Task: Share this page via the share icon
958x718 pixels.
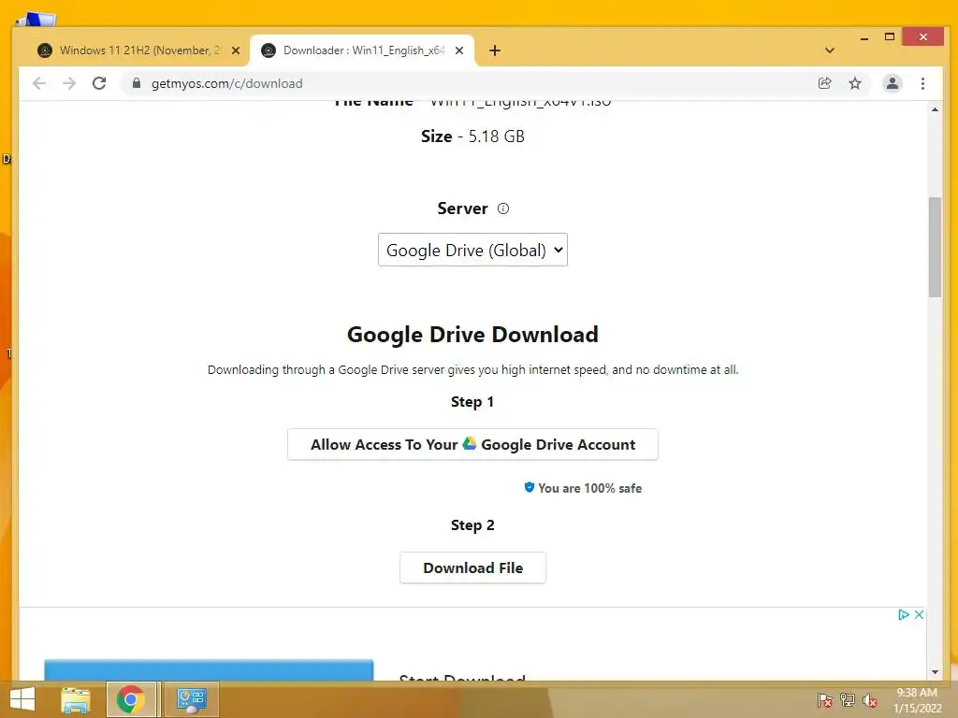Action: coord(825,83)
